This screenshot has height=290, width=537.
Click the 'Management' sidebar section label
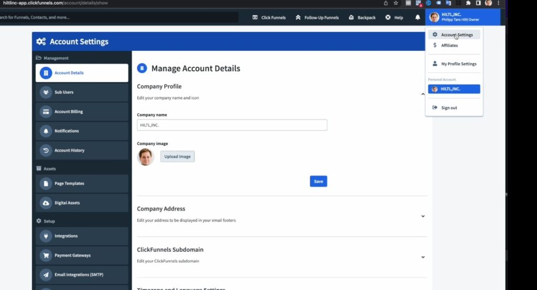point(56,58)
